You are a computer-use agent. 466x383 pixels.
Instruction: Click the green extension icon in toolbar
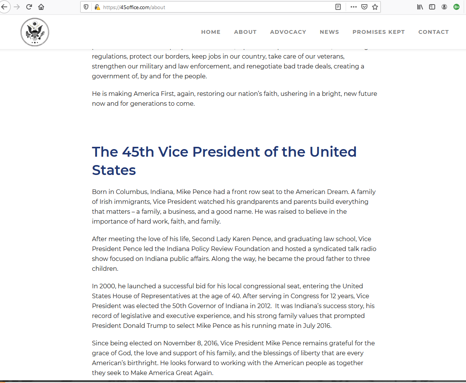pyautogui.click(x=456, y=7)
